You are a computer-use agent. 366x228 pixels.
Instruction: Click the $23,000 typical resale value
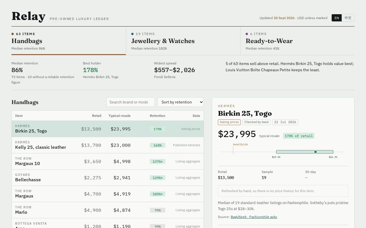pos(121,145)
